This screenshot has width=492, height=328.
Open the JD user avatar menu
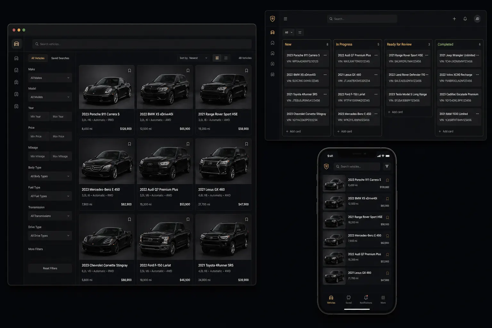[477, 19]
